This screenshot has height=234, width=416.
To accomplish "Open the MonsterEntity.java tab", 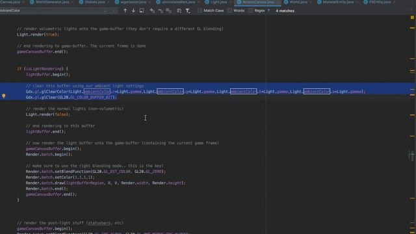I will tap(338, 2).
